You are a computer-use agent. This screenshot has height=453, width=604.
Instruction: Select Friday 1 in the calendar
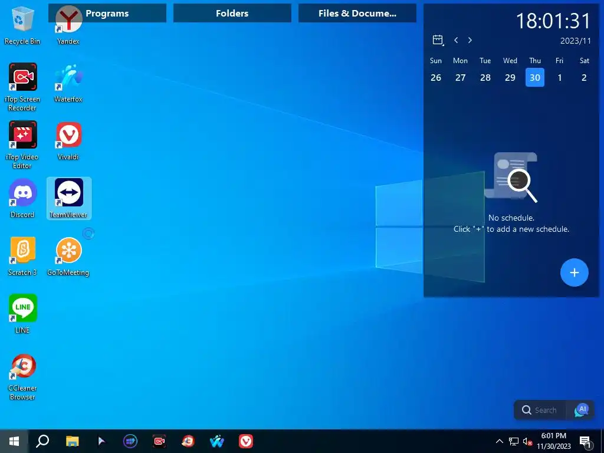[560, 77]
